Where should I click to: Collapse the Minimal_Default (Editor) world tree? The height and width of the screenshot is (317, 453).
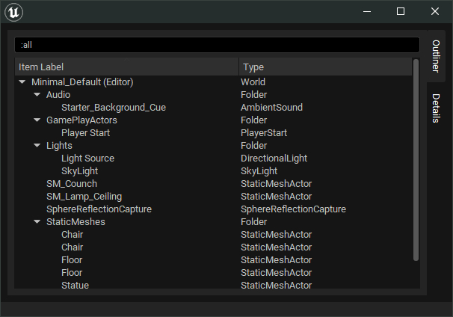tap(22, 82)
